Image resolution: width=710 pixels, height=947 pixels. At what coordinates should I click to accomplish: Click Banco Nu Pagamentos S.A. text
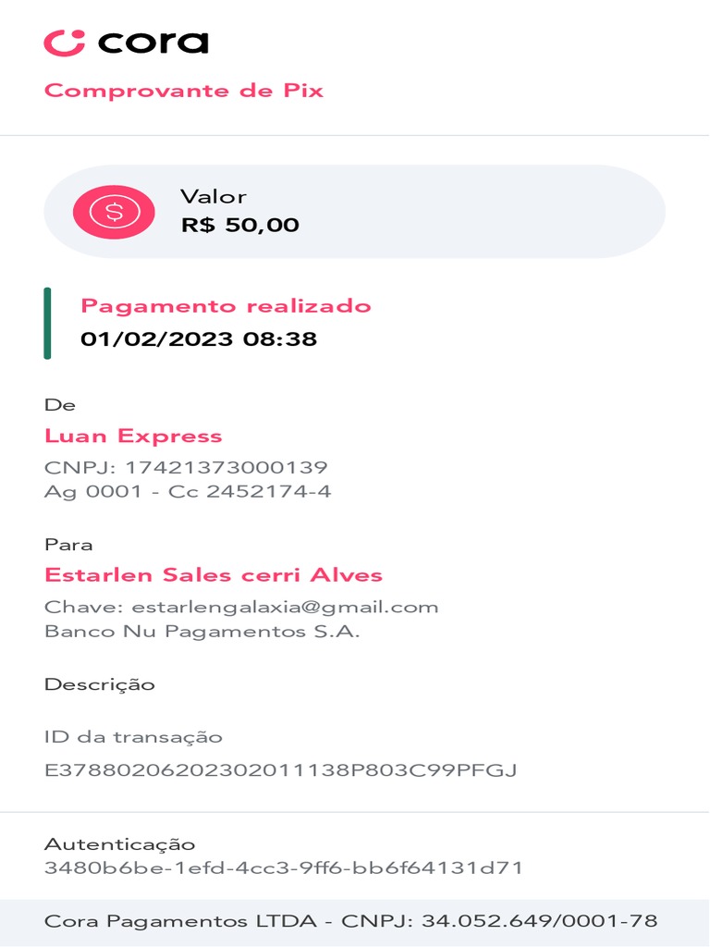point(202,633)
